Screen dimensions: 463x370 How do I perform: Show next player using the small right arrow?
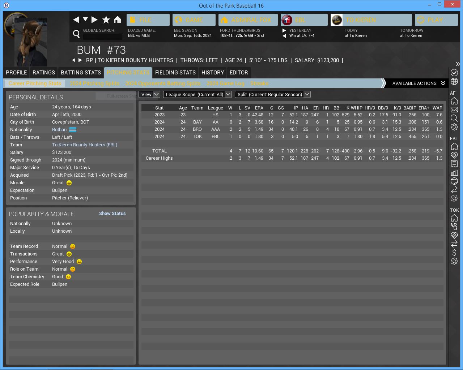pyautogui.click(x=80, y=60)
